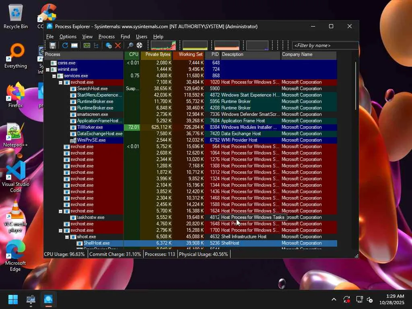Collapse the sihost.exe tree node
The height and width of the screenshot is (309, 412).
[67, 237]
